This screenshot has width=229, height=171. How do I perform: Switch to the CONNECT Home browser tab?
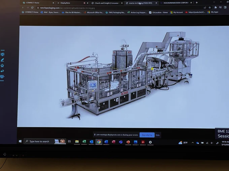coord(38,3)
